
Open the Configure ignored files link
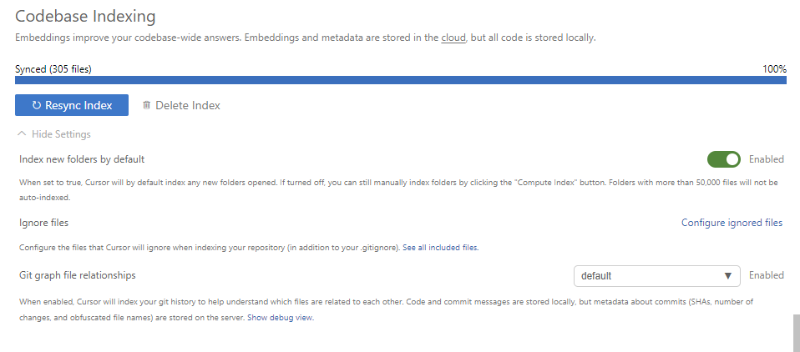732,223
